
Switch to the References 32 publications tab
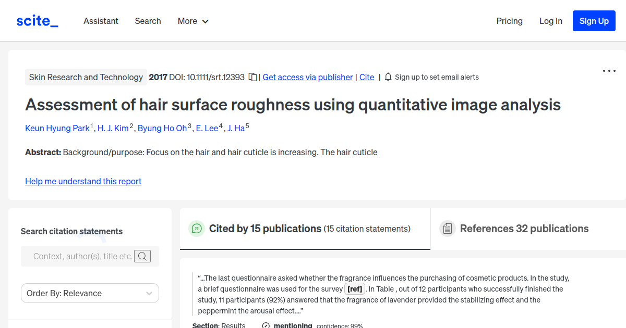point(524,229)
